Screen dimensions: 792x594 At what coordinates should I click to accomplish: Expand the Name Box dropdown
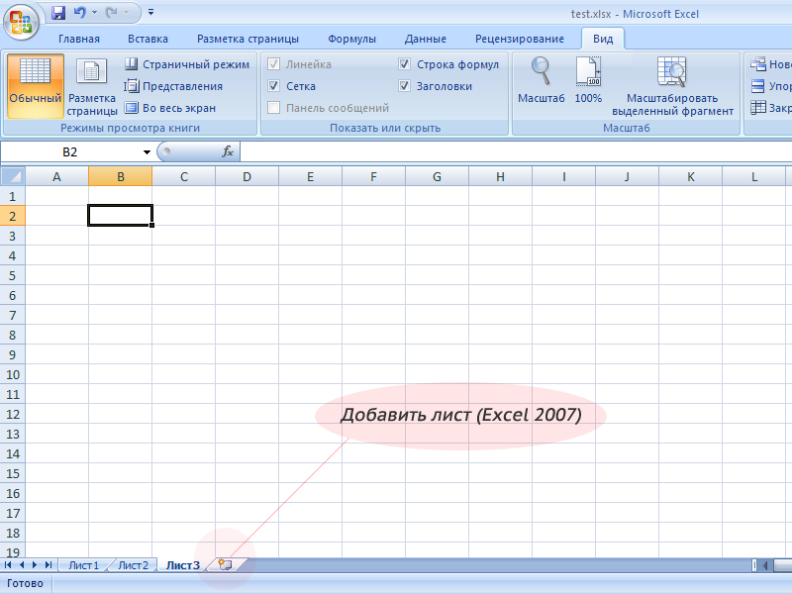click(147, 152)
